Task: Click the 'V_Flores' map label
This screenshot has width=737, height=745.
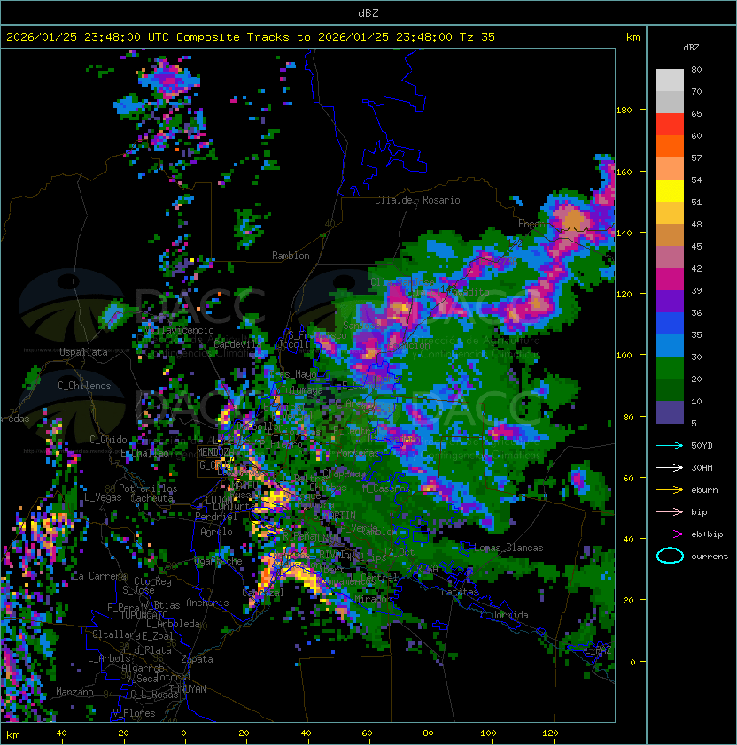Action: point(134,713)
